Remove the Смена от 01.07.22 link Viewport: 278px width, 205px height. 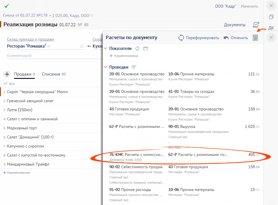click(x=91, y=16)
